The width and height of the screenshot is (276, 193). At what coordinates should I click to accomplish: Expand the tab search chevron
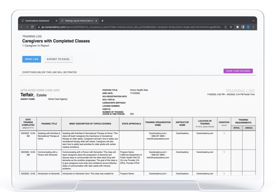(x=253, y=21)
